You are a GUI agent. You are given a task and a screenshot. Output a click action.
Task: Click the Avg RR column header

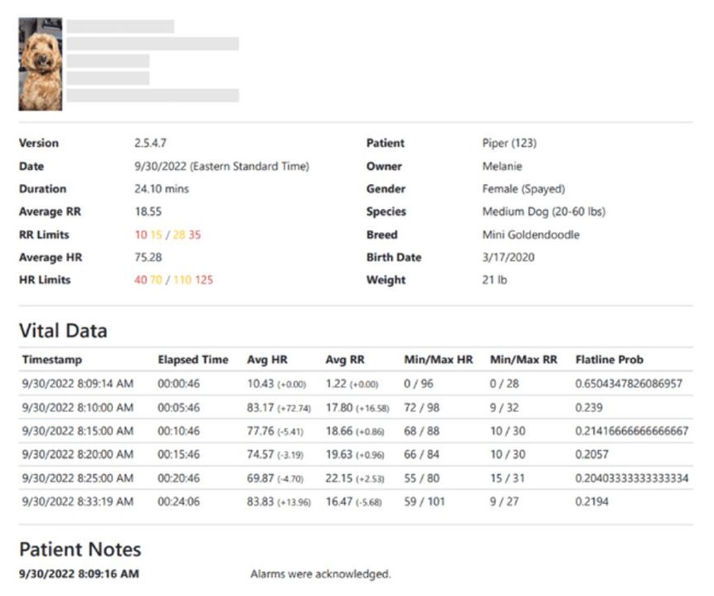344,360
